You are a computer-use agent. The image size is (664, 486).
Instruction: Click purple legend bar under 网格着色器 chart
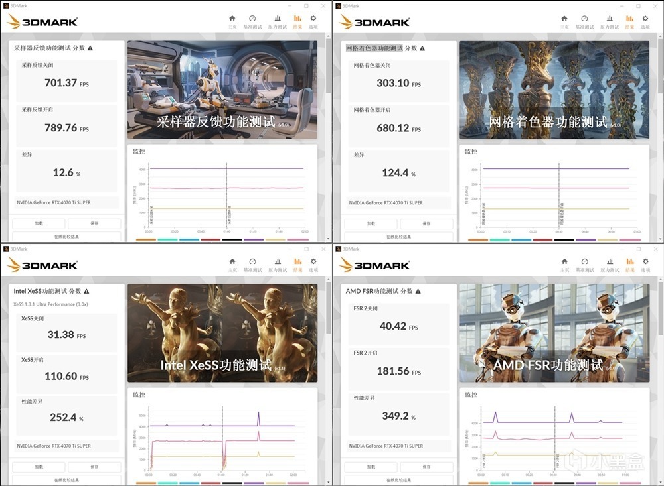(x=586, y=240)
